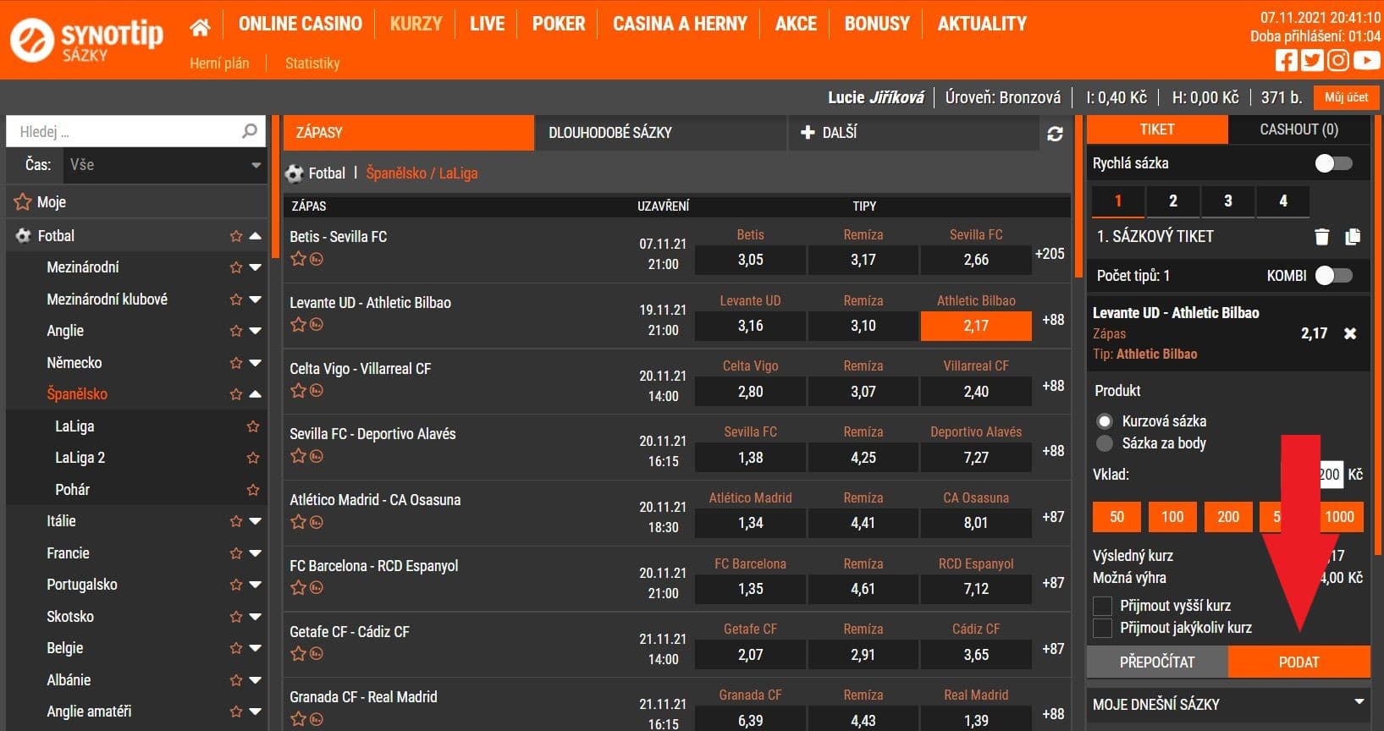Open the LIVE menu
The width and height of the screenshot is (1384, 731).
[x=488, y=24]
